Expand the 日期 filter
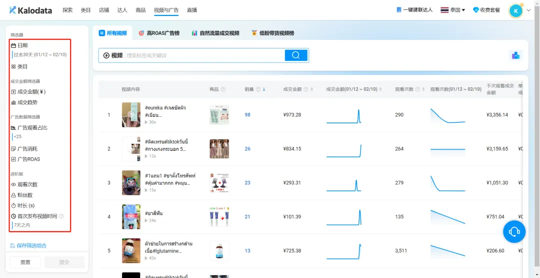Image resolution: width=540 pixels, height=278 pixels. (19, 45)
